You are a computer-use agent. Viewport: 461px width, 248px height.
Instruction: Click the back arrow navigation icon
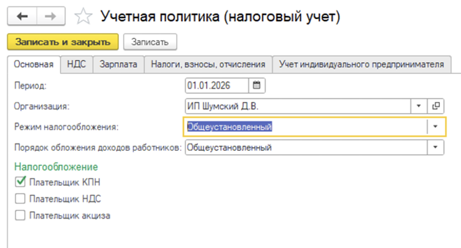pos(23,16)
